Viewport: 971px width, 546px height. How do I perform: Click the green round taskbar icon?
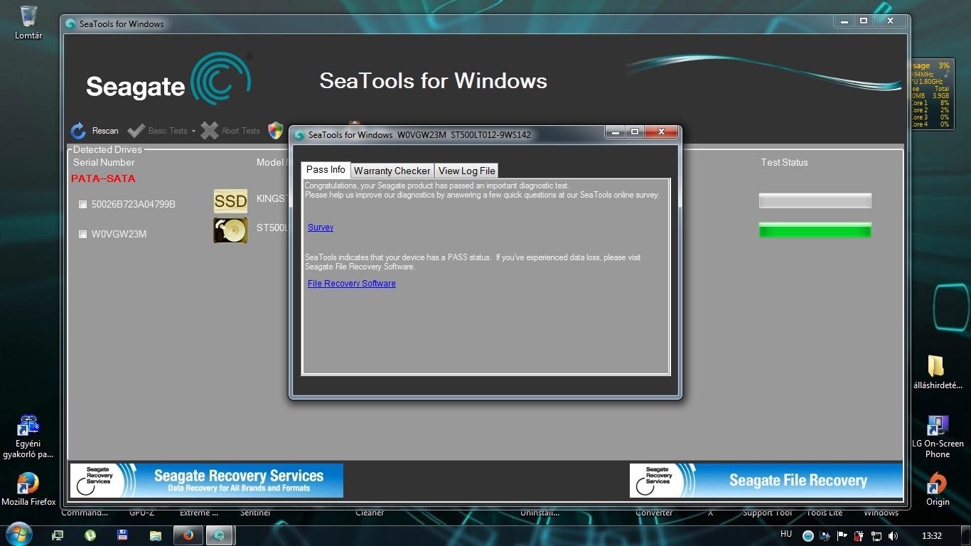point(90,535)
